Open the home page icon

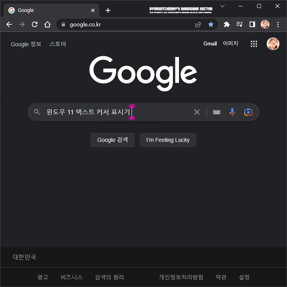tap(47, 24)
